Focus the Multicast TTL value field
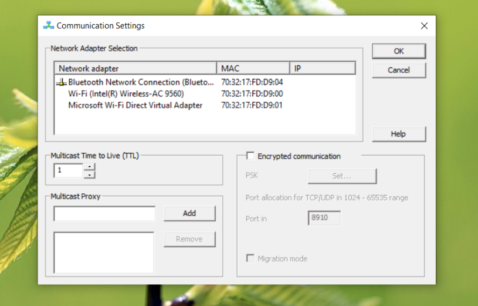This screenshot has height=306, width=478. [x=68, y=170]
